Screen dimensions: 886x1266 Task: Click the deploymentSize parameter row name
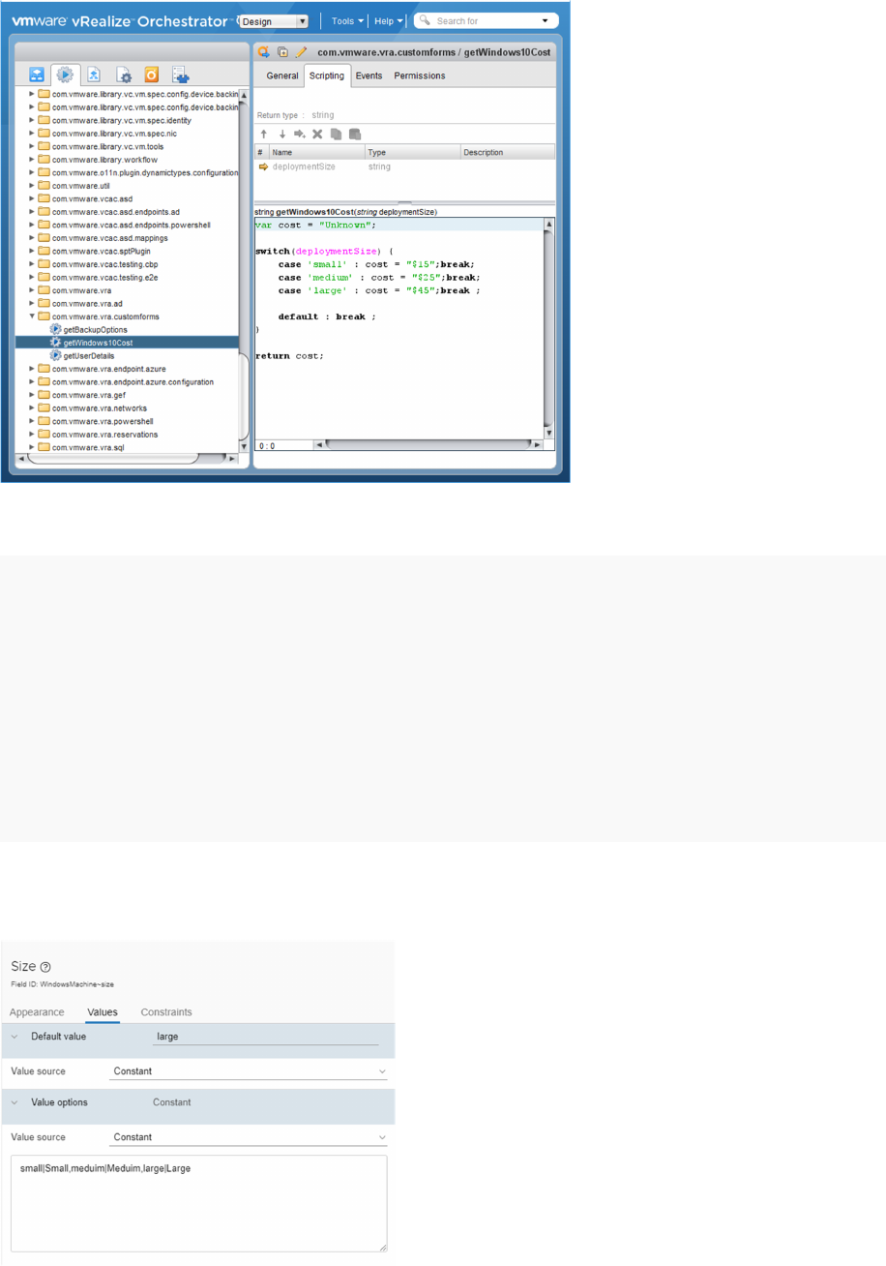(304, 167)
